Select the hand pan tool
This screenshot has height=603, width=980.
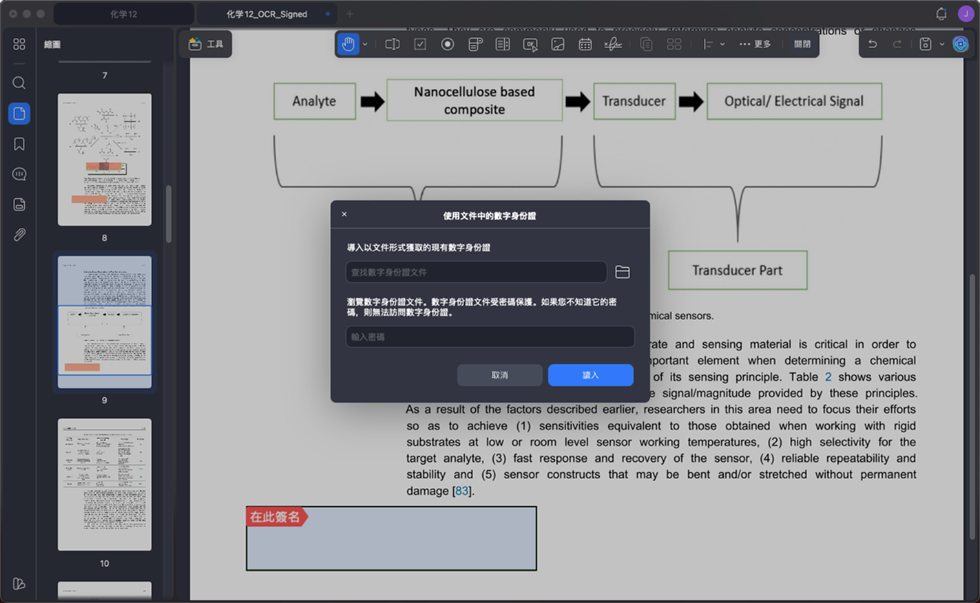pos(348,44)
